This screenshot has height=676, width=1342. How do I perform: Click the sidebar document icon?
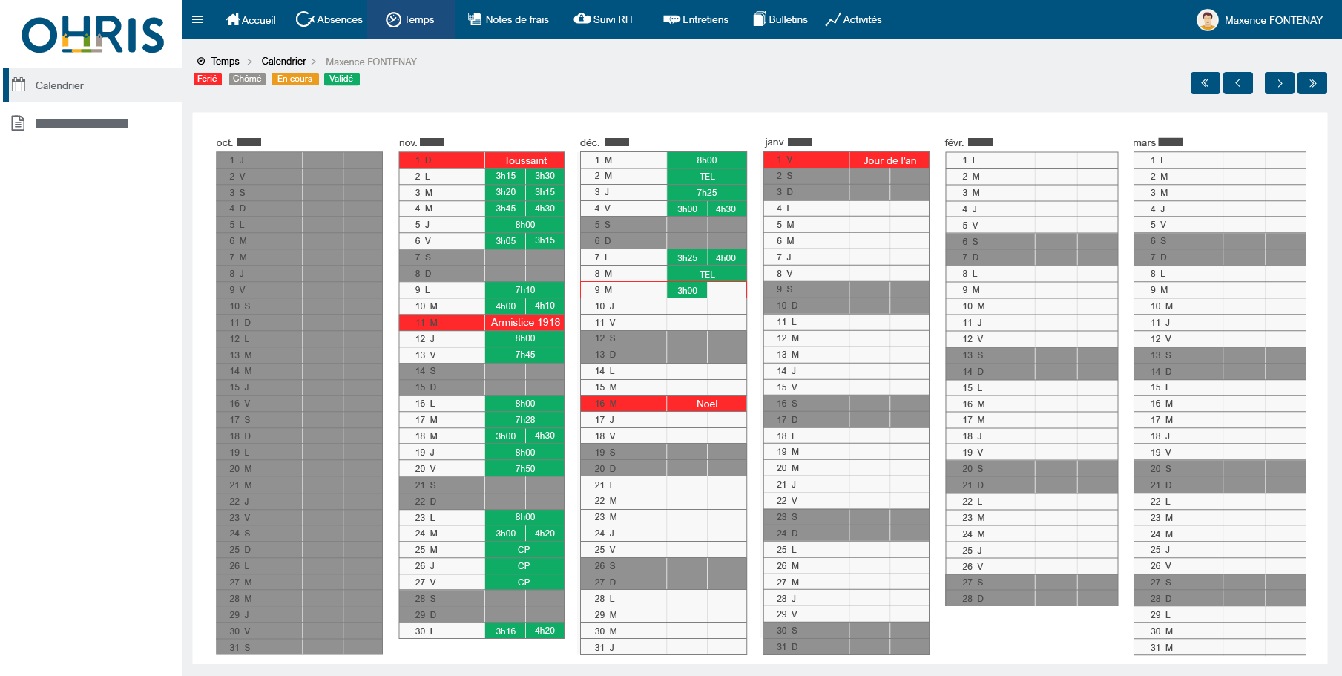pos(19,123)
